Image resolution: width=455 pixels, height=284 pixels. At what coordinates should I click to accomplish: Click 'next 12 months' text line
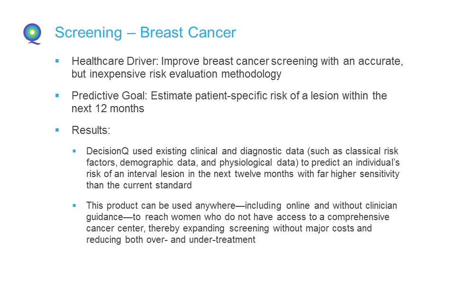click(x=108, y=108)
